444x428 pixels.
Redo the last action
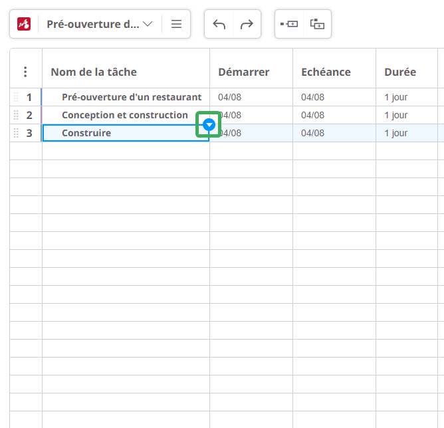[247, 24]
